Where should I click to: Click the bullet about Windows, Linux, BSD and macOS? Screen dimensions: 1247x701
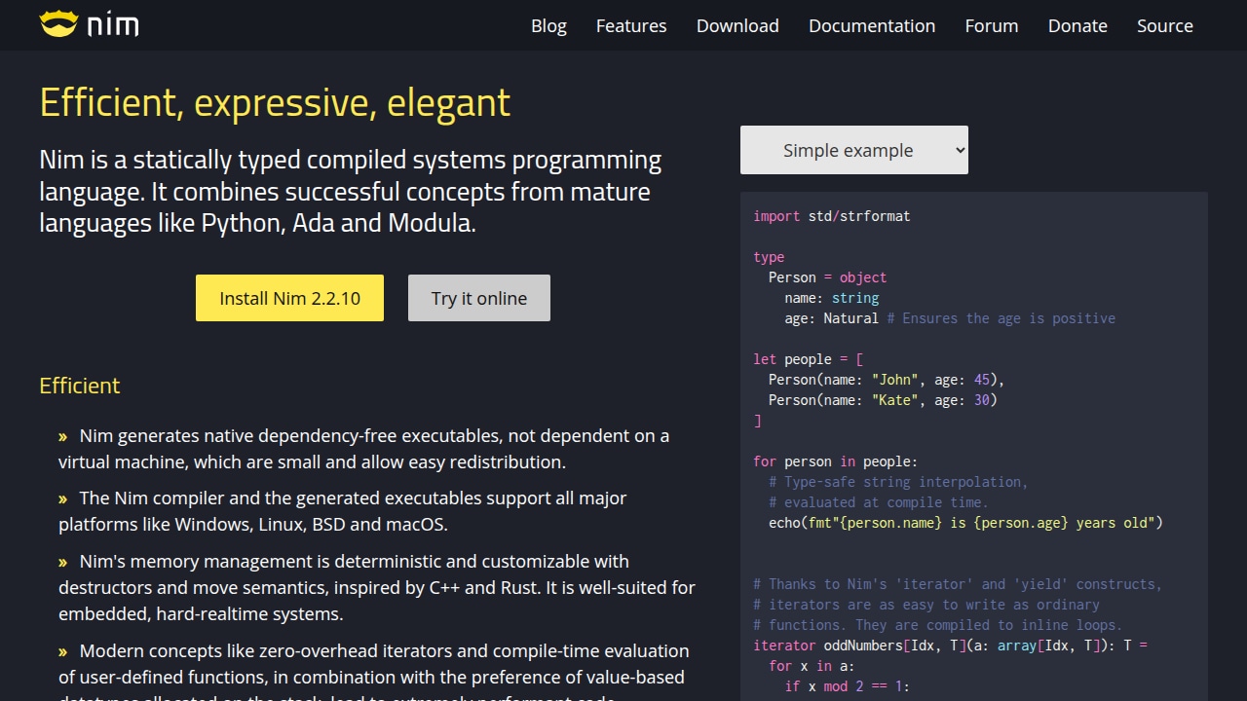coord(343,511)
